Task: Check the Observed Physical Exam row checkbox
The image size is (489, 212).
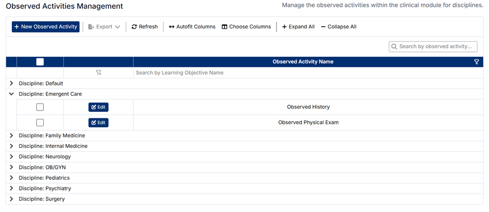Action: click(40, 123)
